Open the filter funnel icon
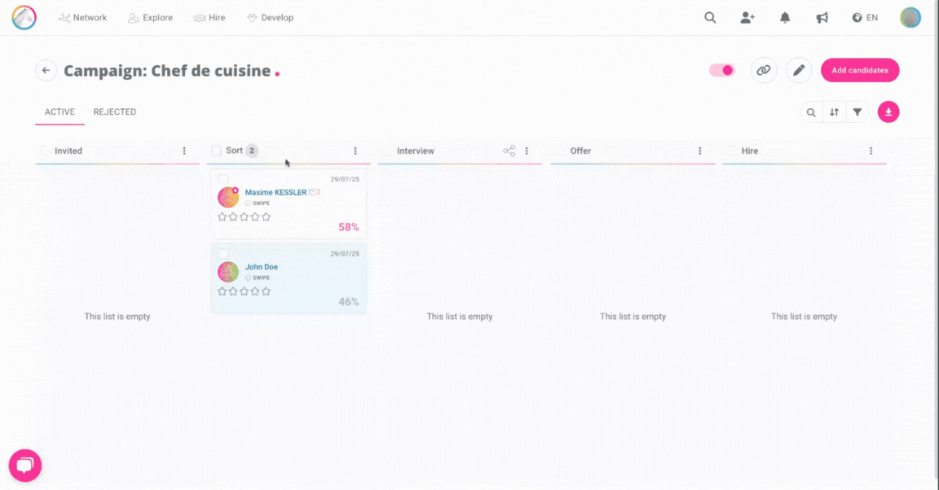Viewport: 939px width, 490px height. click(x=857, y=112)
